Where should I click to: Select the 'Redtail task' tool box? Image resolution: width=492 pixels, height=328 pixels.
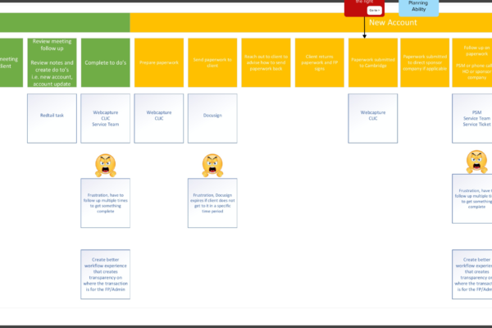pyautogui.click(x=52, y=118)
